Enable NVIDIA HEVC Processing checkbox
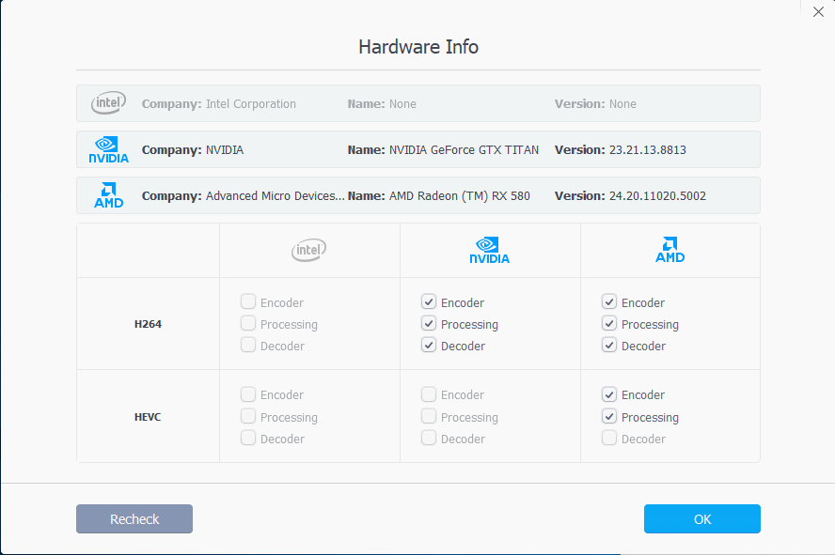The width and height of the screenshot is (835, 555). pos(429,416)
